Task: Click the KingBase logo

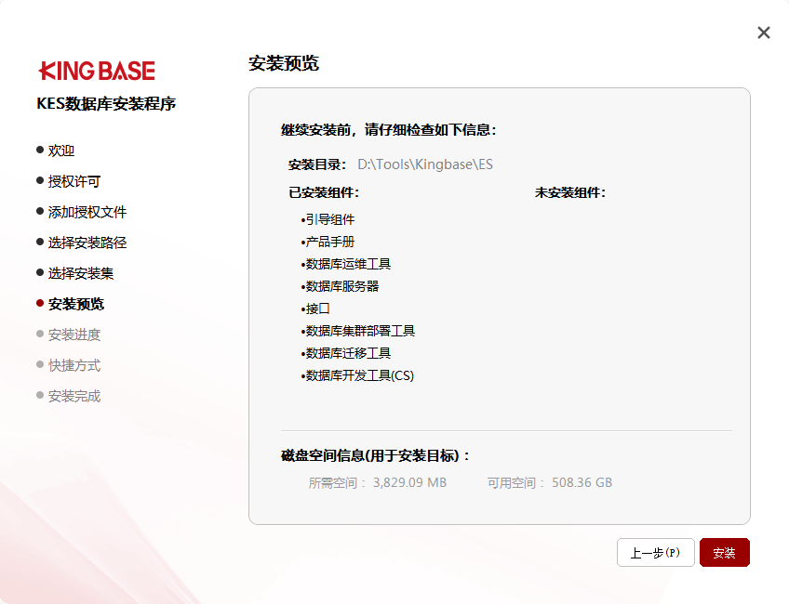Action: pos(97,70)
